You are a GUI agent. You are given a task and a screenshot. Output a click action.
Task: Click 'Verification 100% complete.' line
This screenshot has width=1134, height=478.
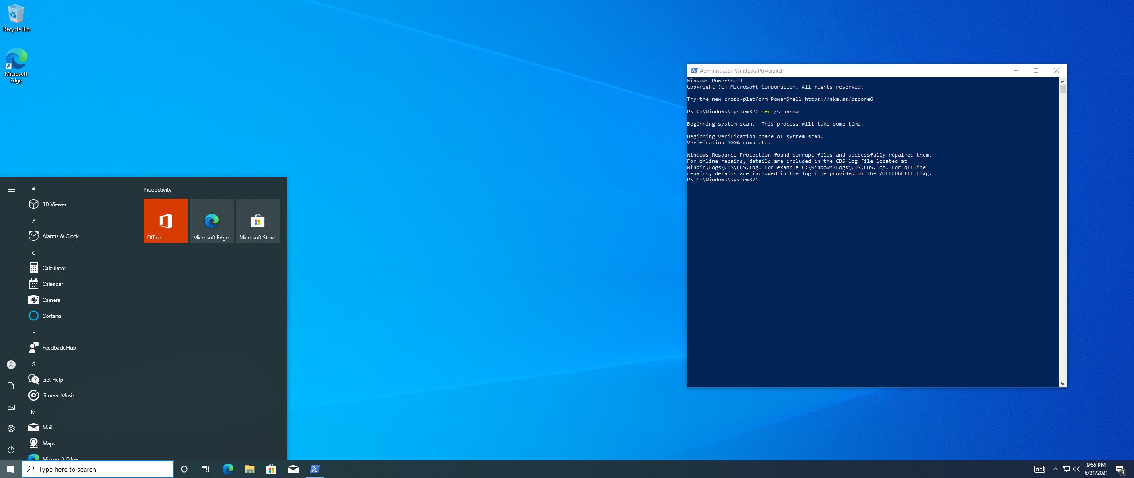point(729,143)
